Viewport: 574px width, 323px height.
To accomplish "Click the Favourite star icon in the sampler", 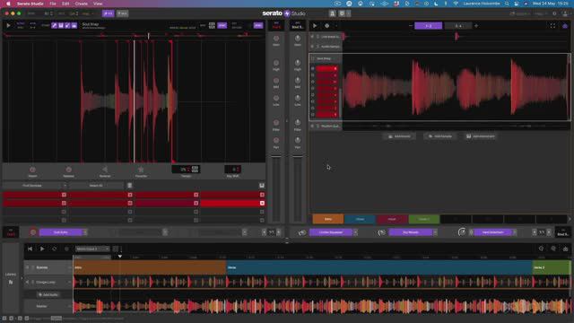I will tap(141, 170).
